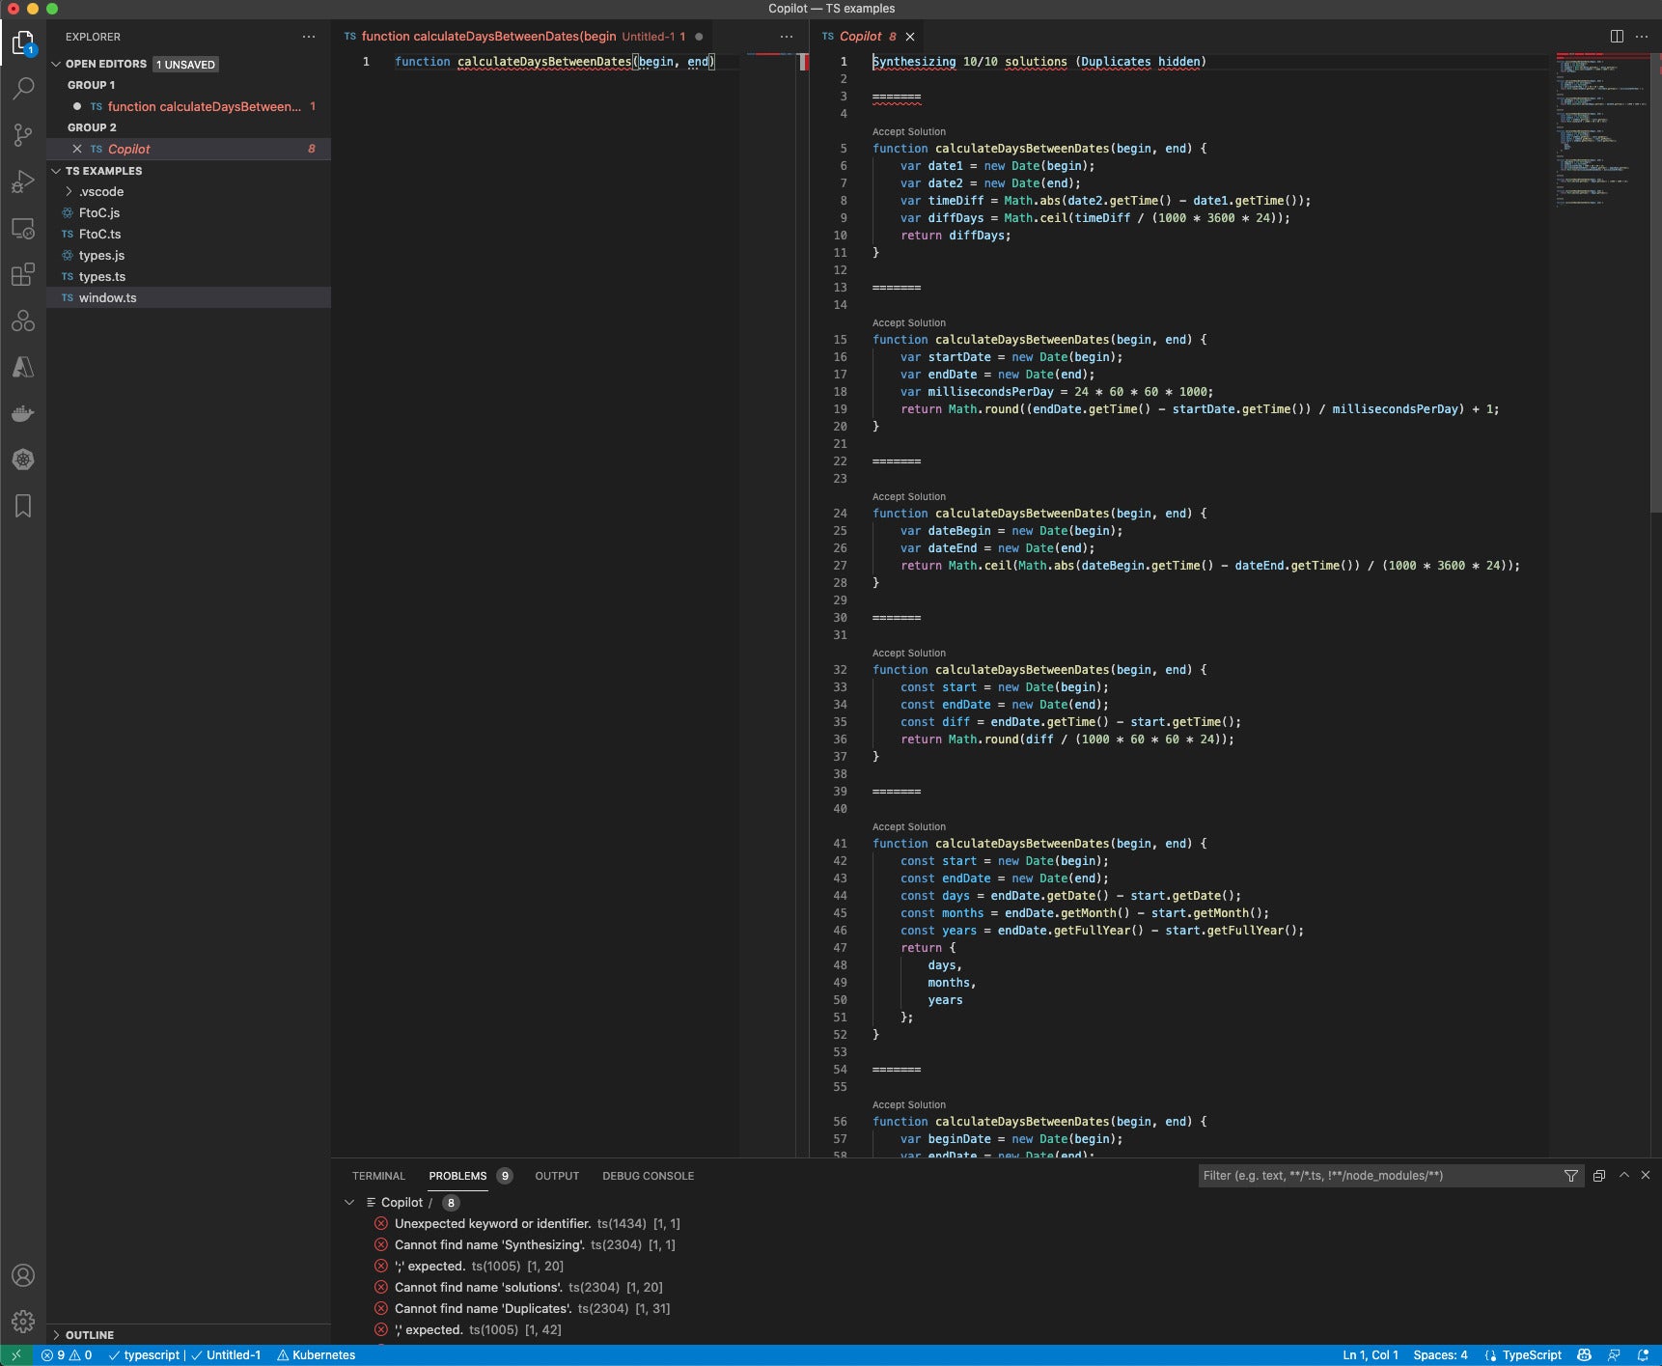Viewport: 1662px width, 1366px height.
Task: Click the Copilot editor minimap
Action: coord(1600,130)
